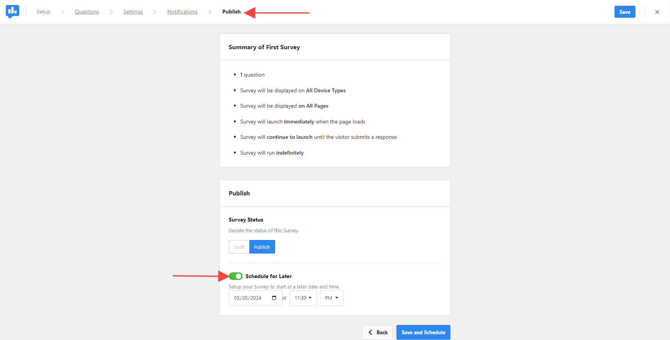
Task: Close the survey editor with X icon
Action: click(657, 12)
